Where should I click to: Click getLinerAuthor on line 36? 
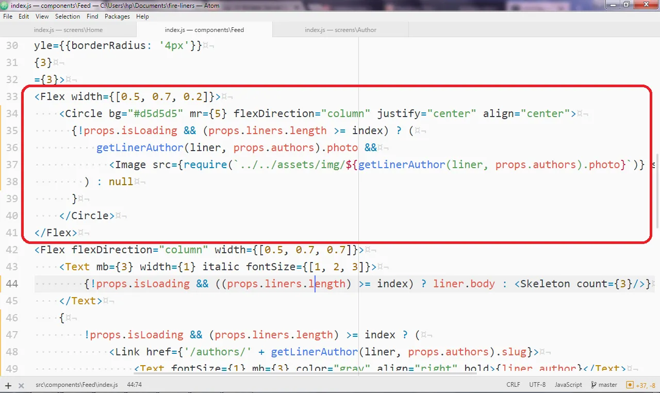click(140, 148)
